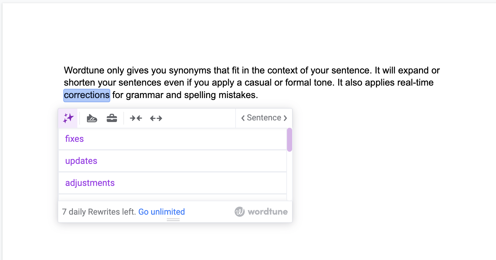Screen dimensions: 496x260
Task: Click the sparkle Rewrite icon
Action: click(68, 118)
